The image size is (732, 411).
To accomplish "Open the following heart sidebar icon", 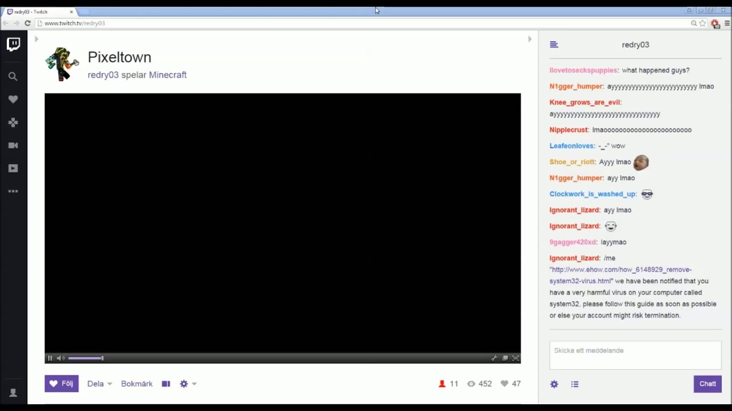I will [x=13, y=99].
